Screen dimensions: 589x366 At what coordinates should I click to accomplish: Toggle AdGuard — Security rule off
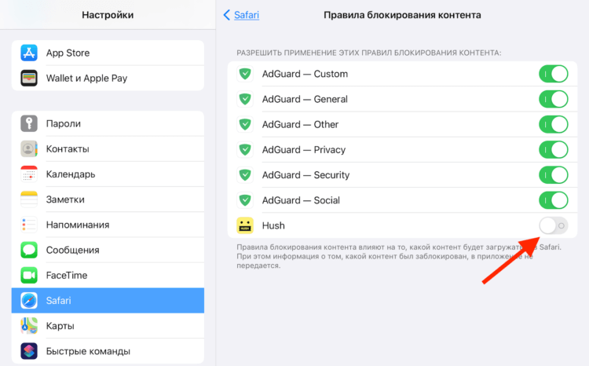(x=553, y=175)
